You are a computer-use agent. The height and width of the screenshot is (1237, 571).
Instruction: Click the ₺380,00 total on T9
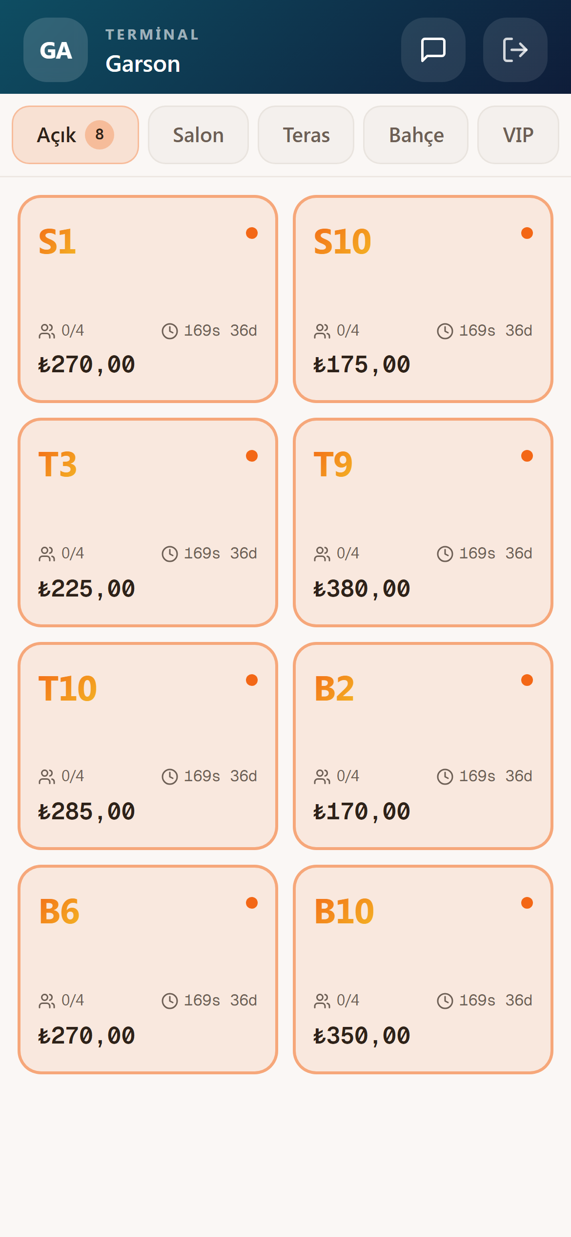click(x=362, y=589)
